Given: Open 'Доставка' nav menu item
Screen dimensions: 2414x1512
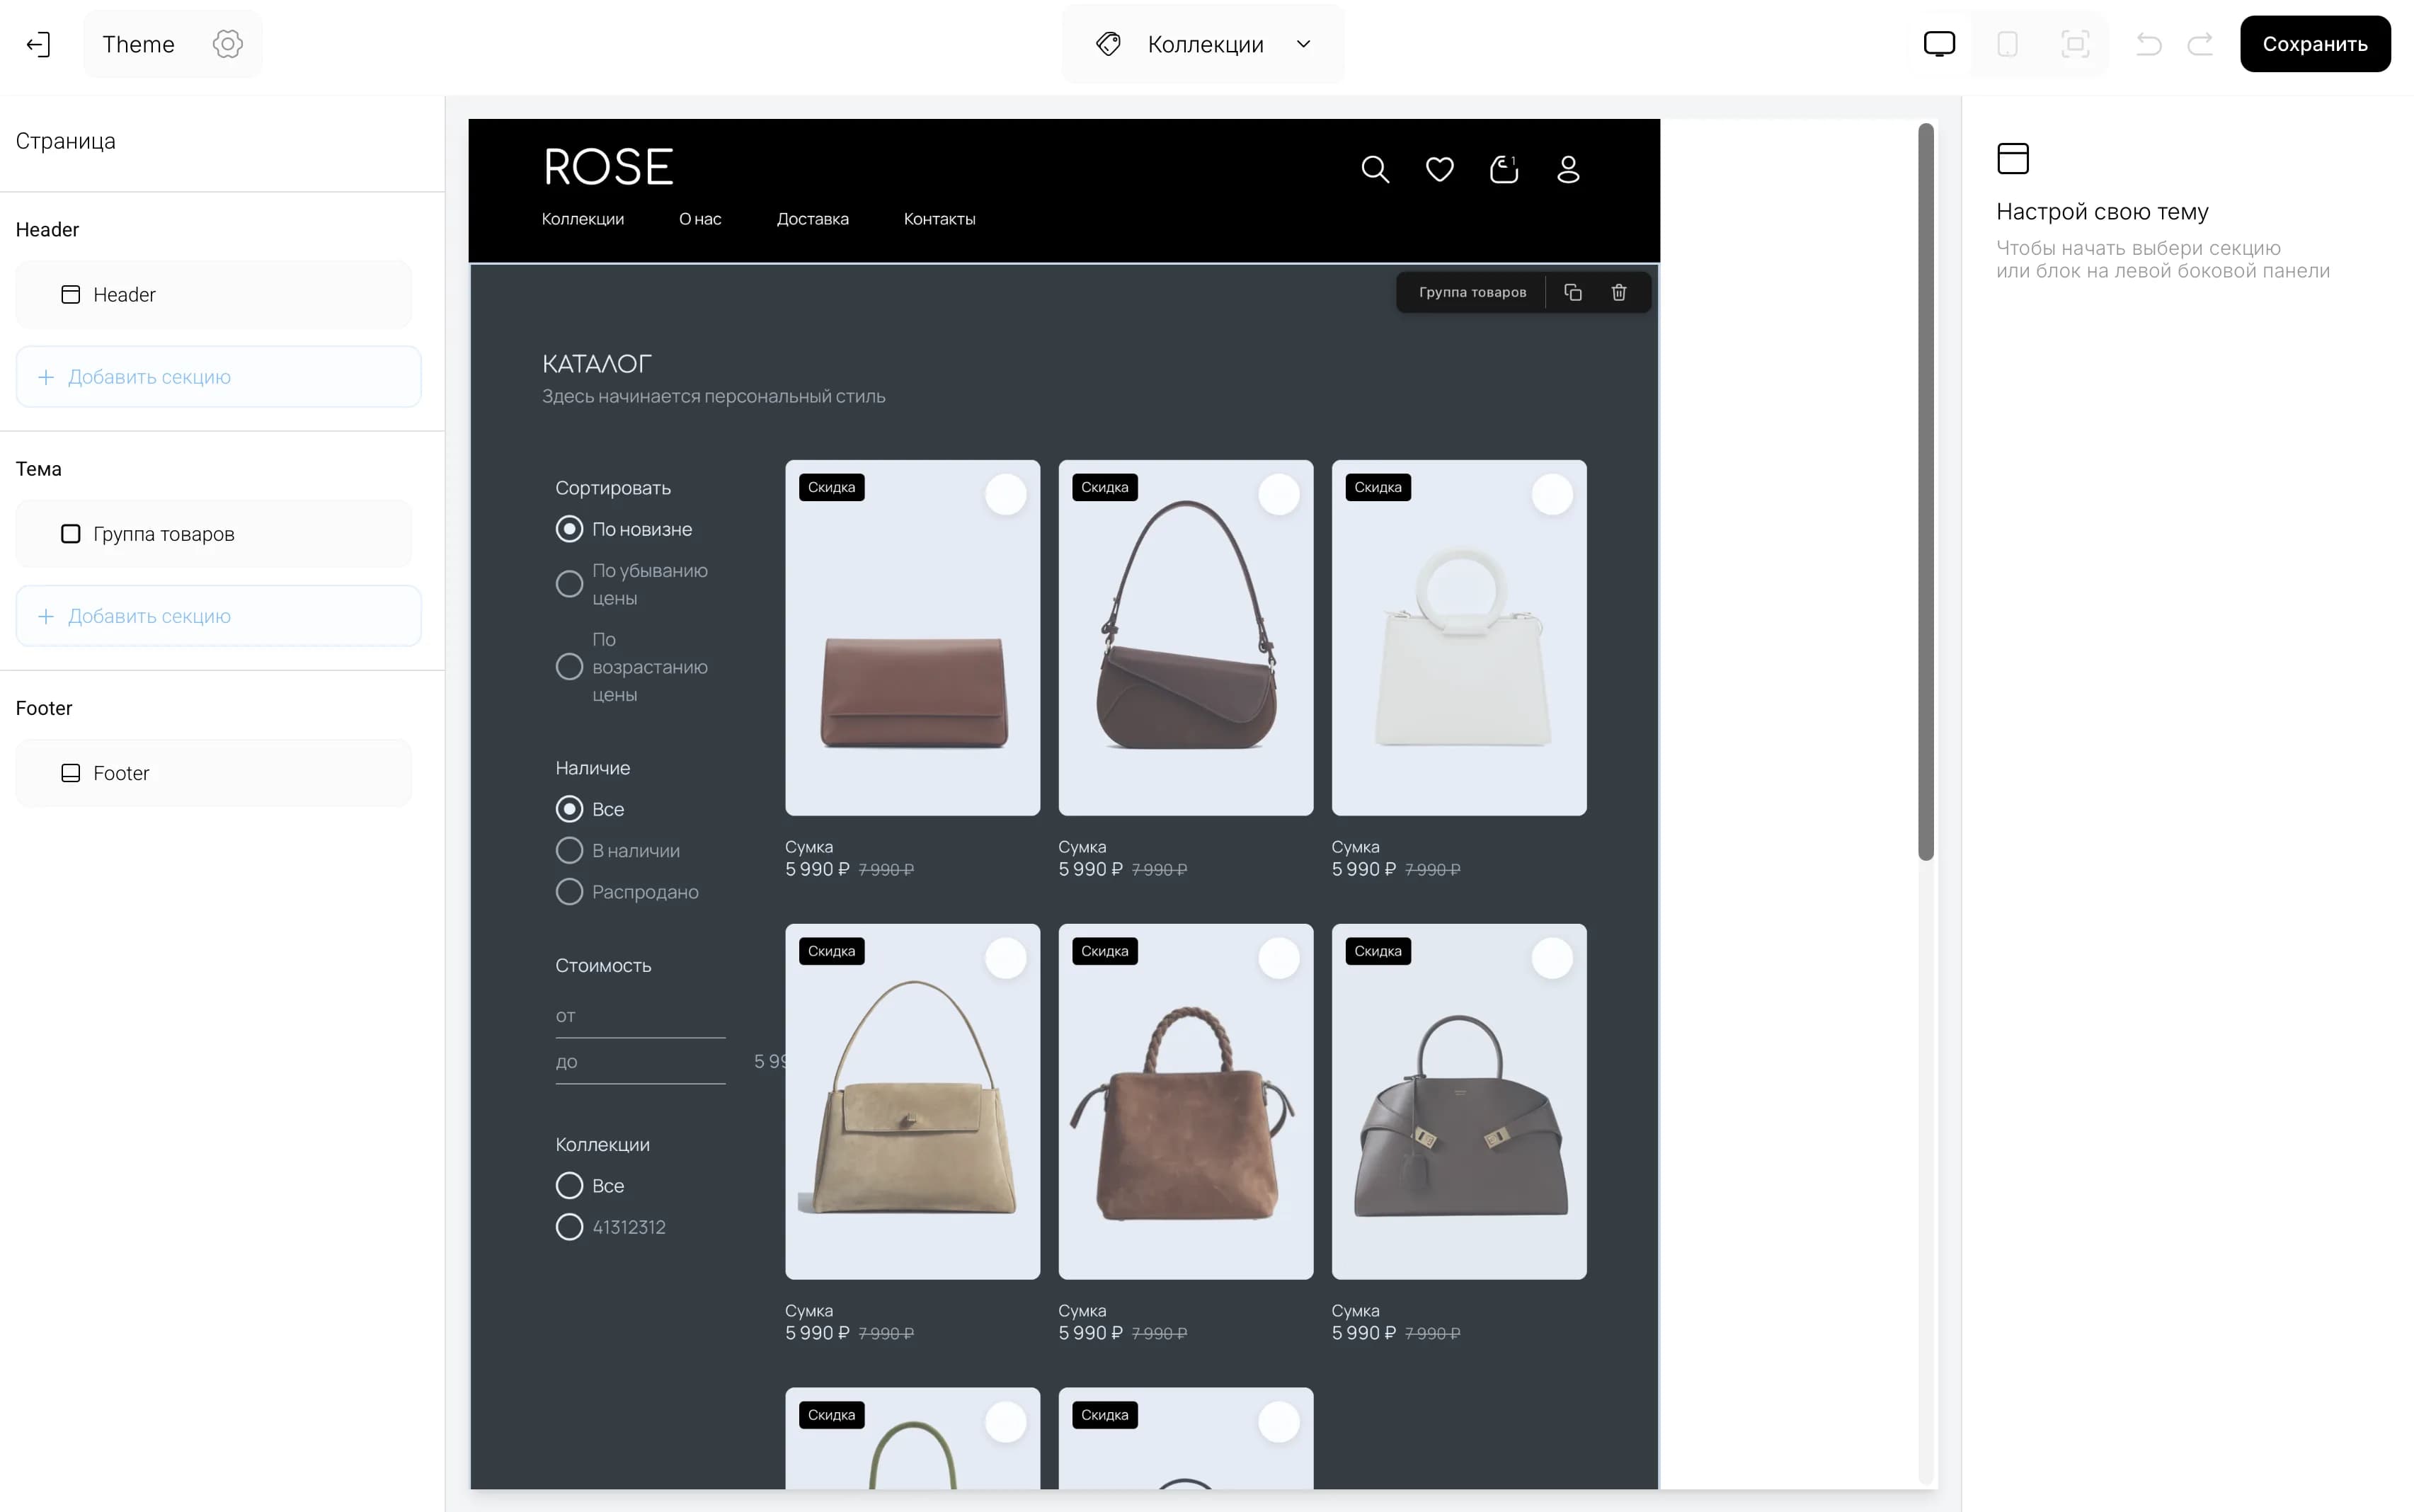Looking at the screenshot, I should click(812, 219).
